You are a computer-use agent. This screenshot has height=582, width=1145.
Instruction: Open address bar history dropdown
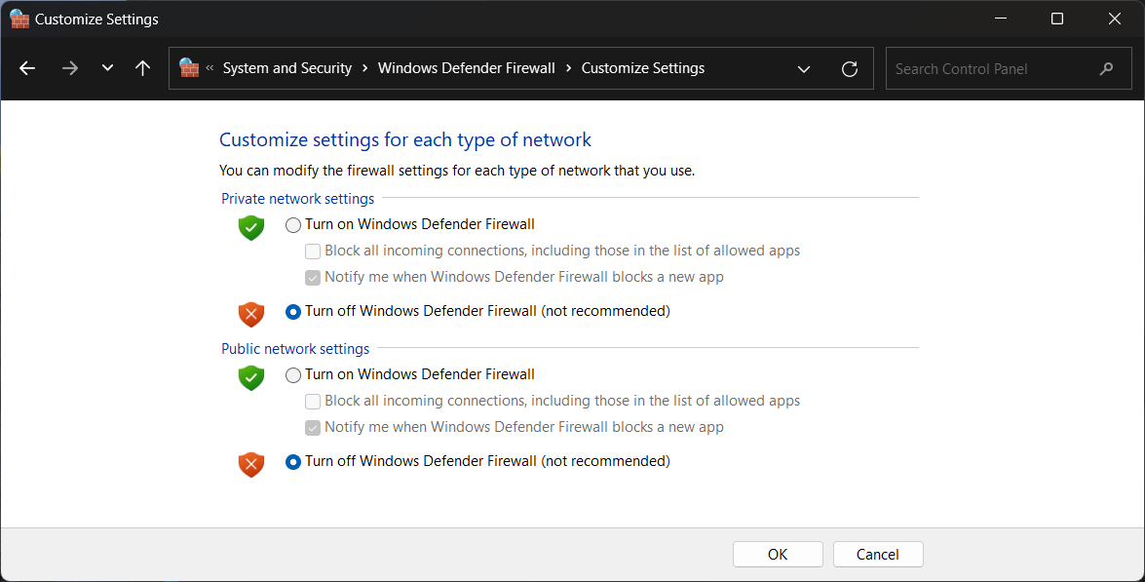[804, 68]
